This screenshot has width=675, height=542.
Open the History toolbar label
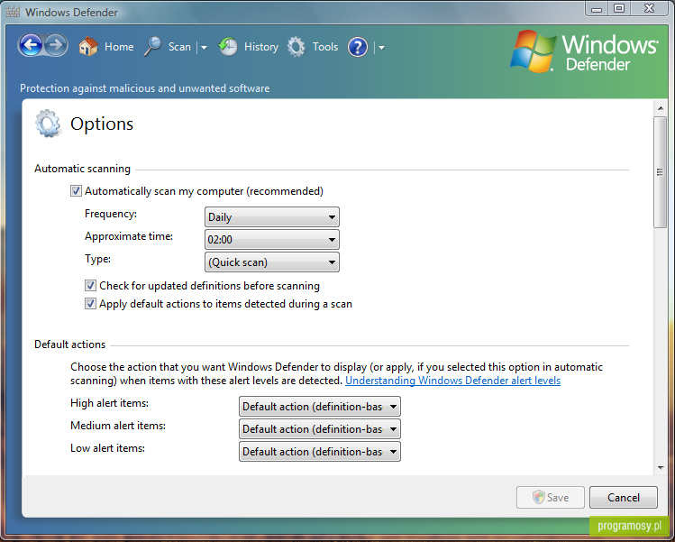261,47
